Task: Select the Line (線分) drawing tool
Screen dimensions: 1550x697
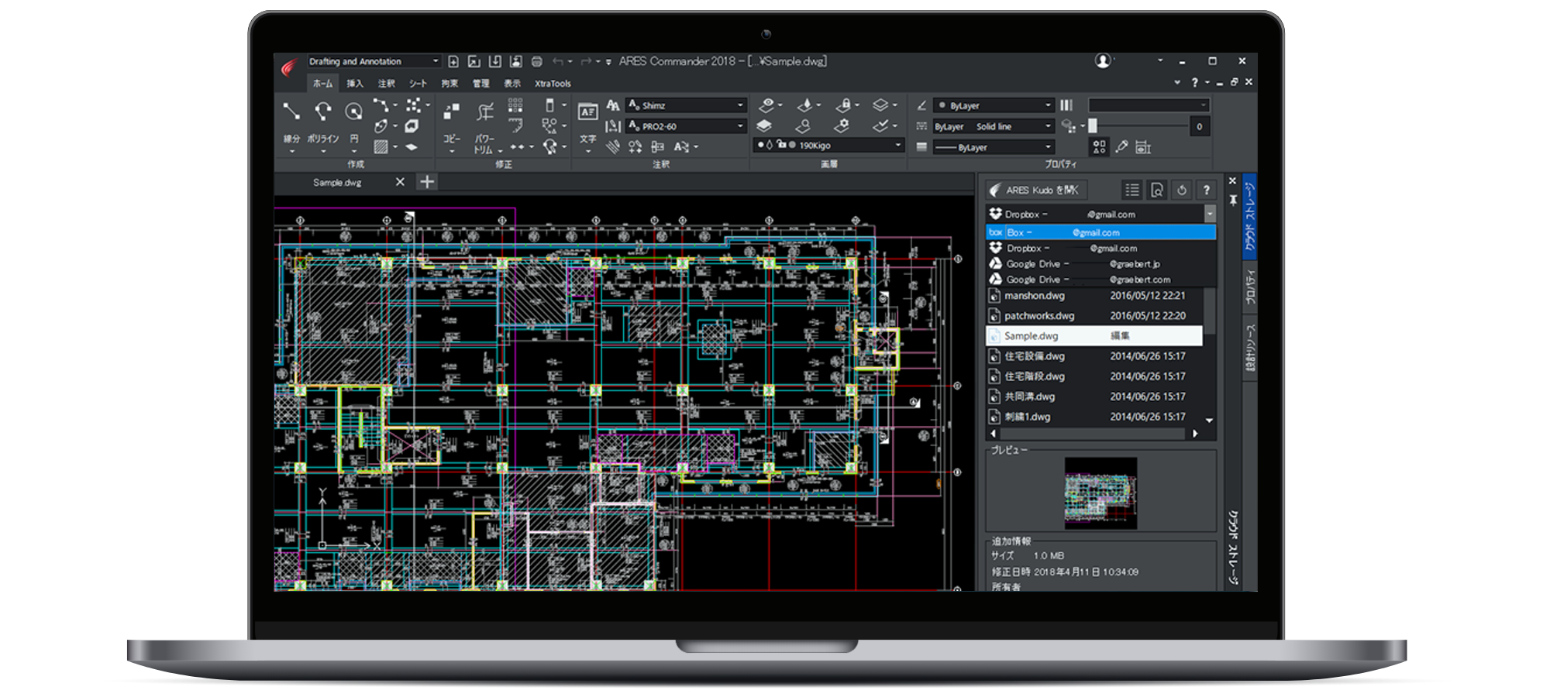Action: (x=291, y=112)
